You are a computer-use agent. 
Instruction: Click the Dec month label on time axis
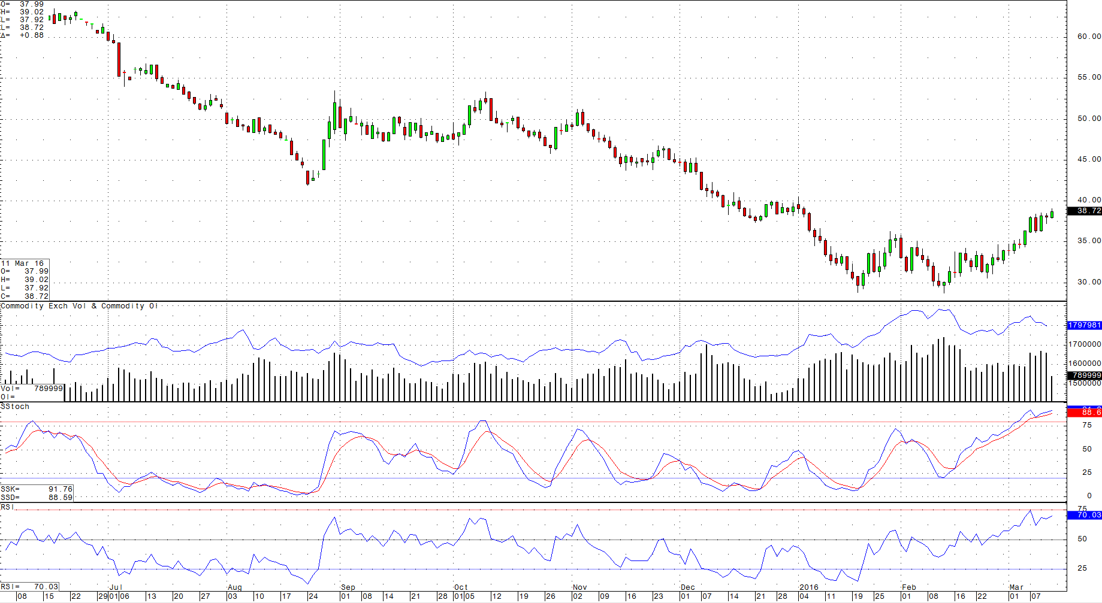pyautogui.click(x=688, y=587)
